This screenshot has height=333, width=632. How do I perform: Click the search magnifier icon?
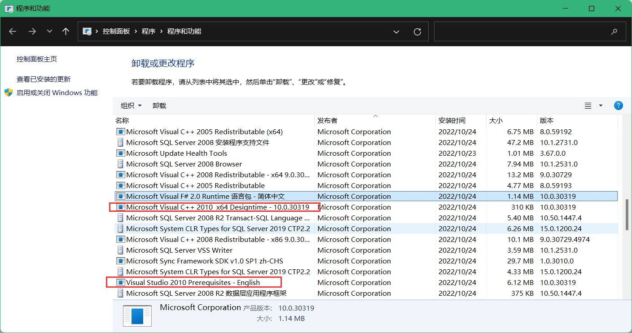pyautogui.click(x=614, y=31)
